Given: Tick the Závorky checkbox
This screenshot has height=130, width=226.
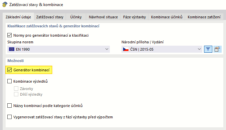Looking at the screenshot, I should tap(16, 88).
